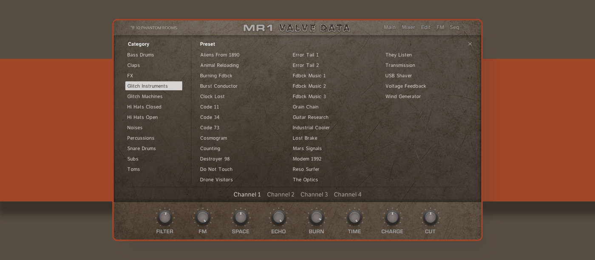595x260 pixels.
Task: Click the CHARGE knob
Action: pos(392,218)
